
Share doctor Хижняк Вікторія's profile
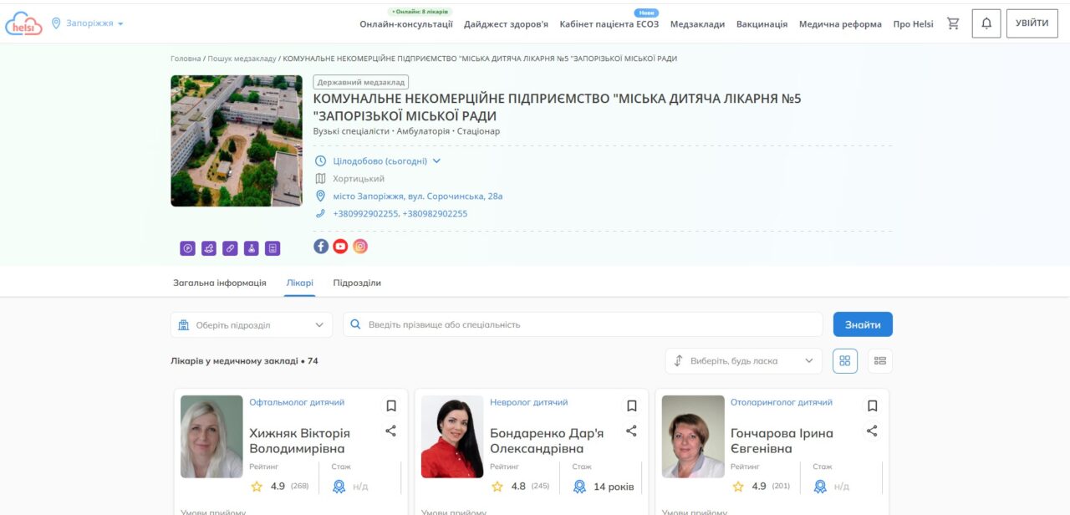coord(390,431)
